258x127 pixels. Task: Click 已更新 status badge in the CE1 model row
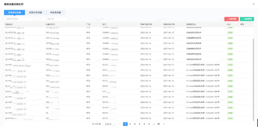point(230,92)
